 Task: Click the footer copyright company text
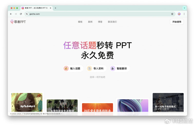26,114
